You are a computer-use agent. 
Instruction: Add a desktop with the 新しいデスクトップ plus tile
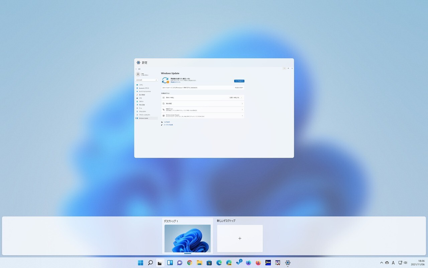click(240, 238)
